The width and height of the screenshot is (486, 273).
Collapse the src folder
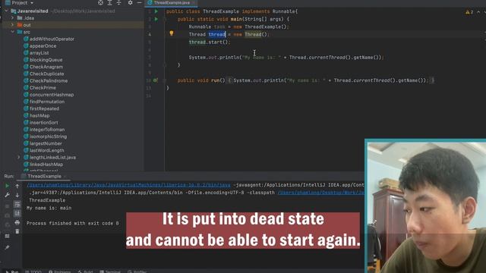tap(12, 32)
